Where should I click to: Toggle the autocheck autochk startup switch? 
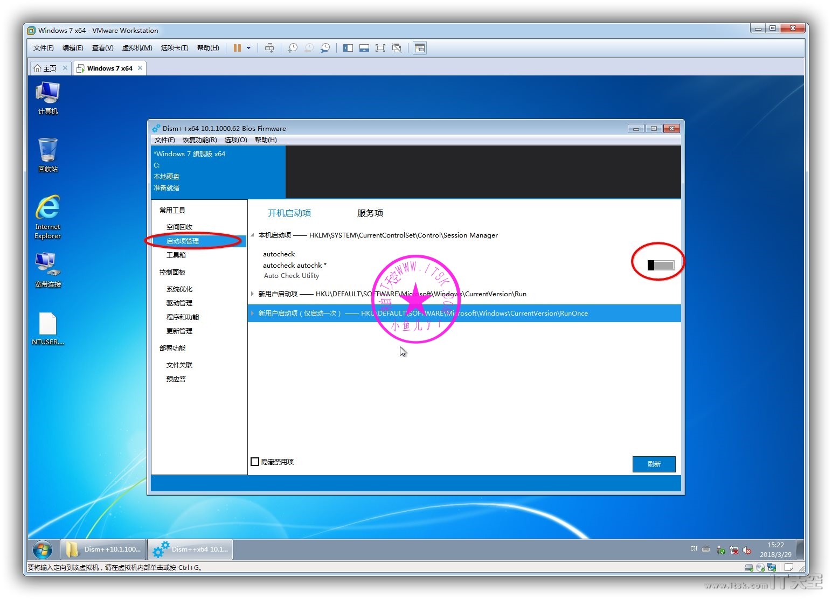point(661,265)
